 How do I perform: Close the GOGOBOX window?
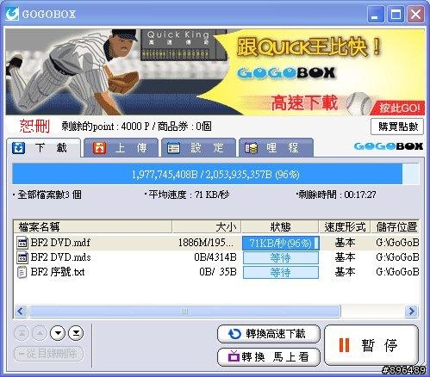tap(415, 14)
